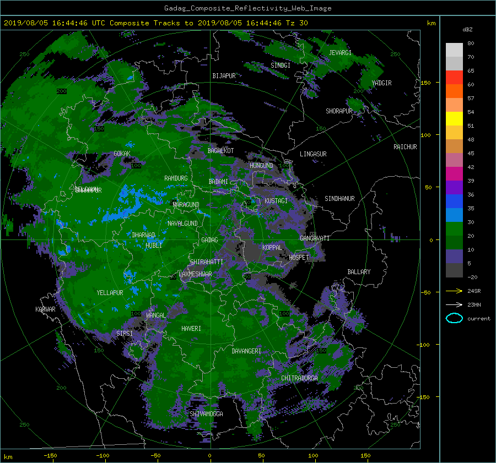Click the Tz 30 threshold text
The width and height of the screenshot is (496, 463).
296,23
